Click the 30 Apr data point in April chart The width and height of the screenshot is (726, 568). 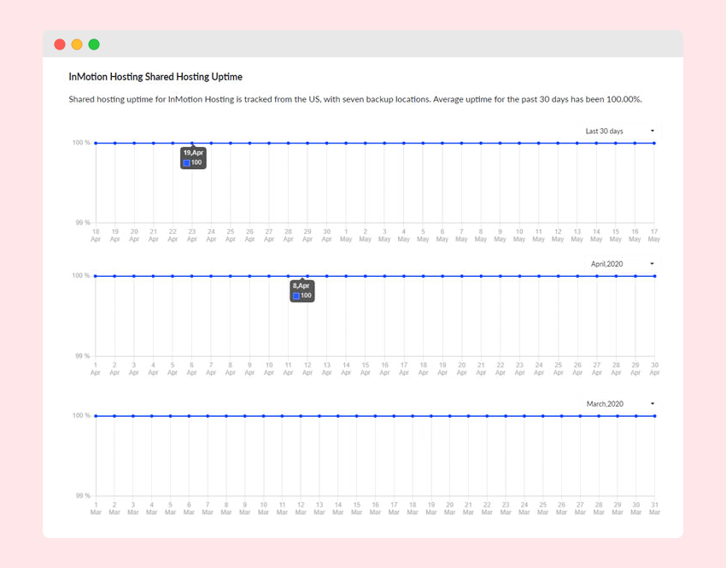pos(655,276)
